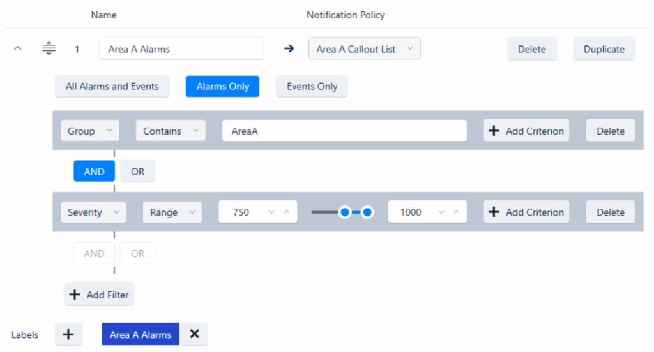Collapse the Area A Alarms rule chevron
Viewport: 654px width, 352px height.
click(18, 48)
